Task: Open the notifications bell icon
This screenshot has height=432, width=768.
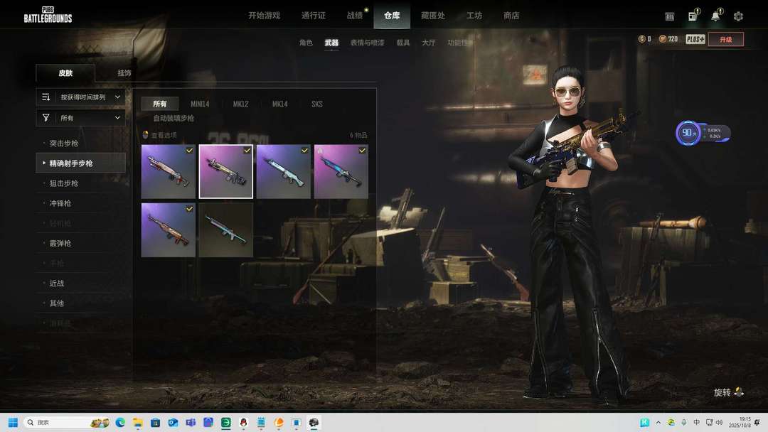Action: [x=715, y=16]
